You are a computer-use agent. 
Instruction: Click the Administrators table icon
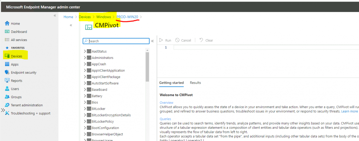coord(89,58)
